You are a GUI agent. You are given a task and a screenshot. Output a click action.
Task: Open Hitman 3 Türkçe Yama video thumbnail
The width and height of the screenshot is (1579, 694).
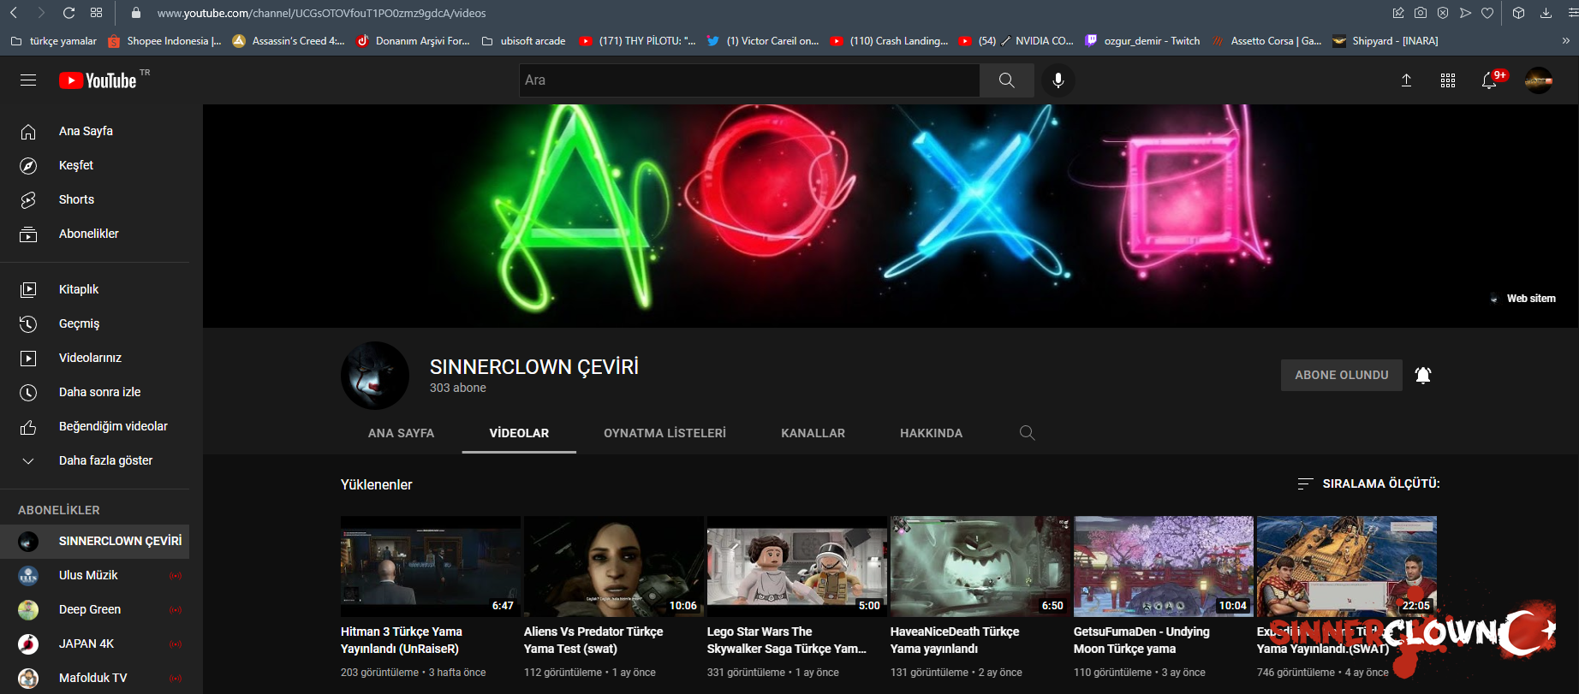pos(431,566)
